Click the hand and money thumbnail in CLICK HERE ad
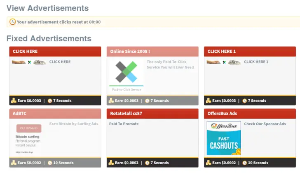300x175 pixels. [x=29, y=62]
